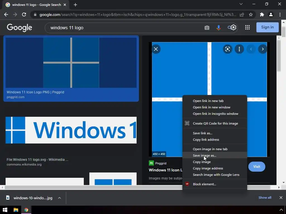Click voice search microphone icon

218,28
